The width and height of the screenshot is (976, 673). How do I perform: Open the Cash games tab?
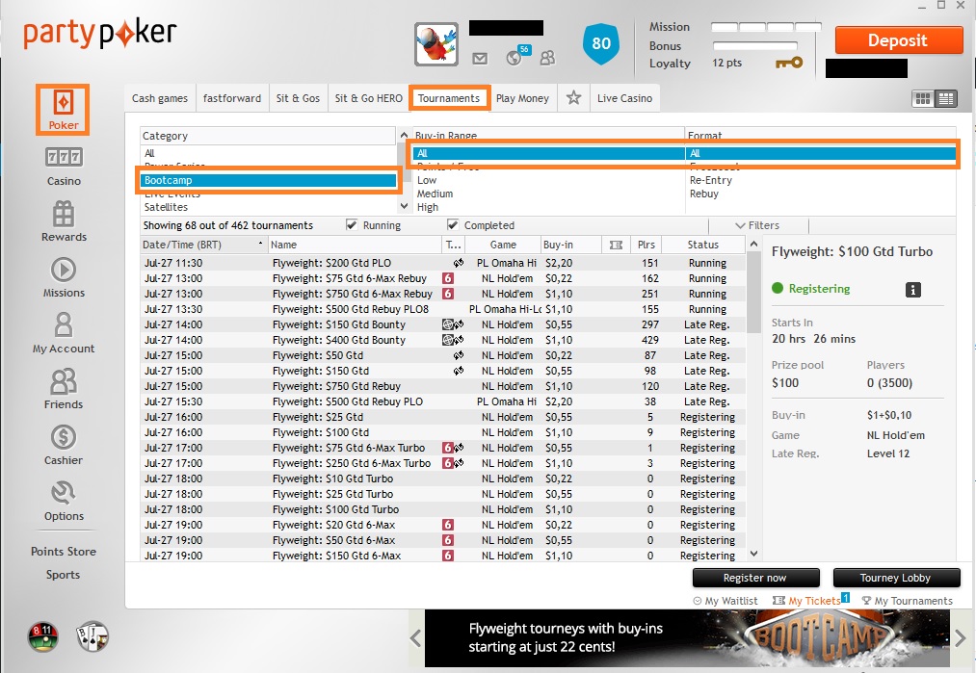[160, 98]
